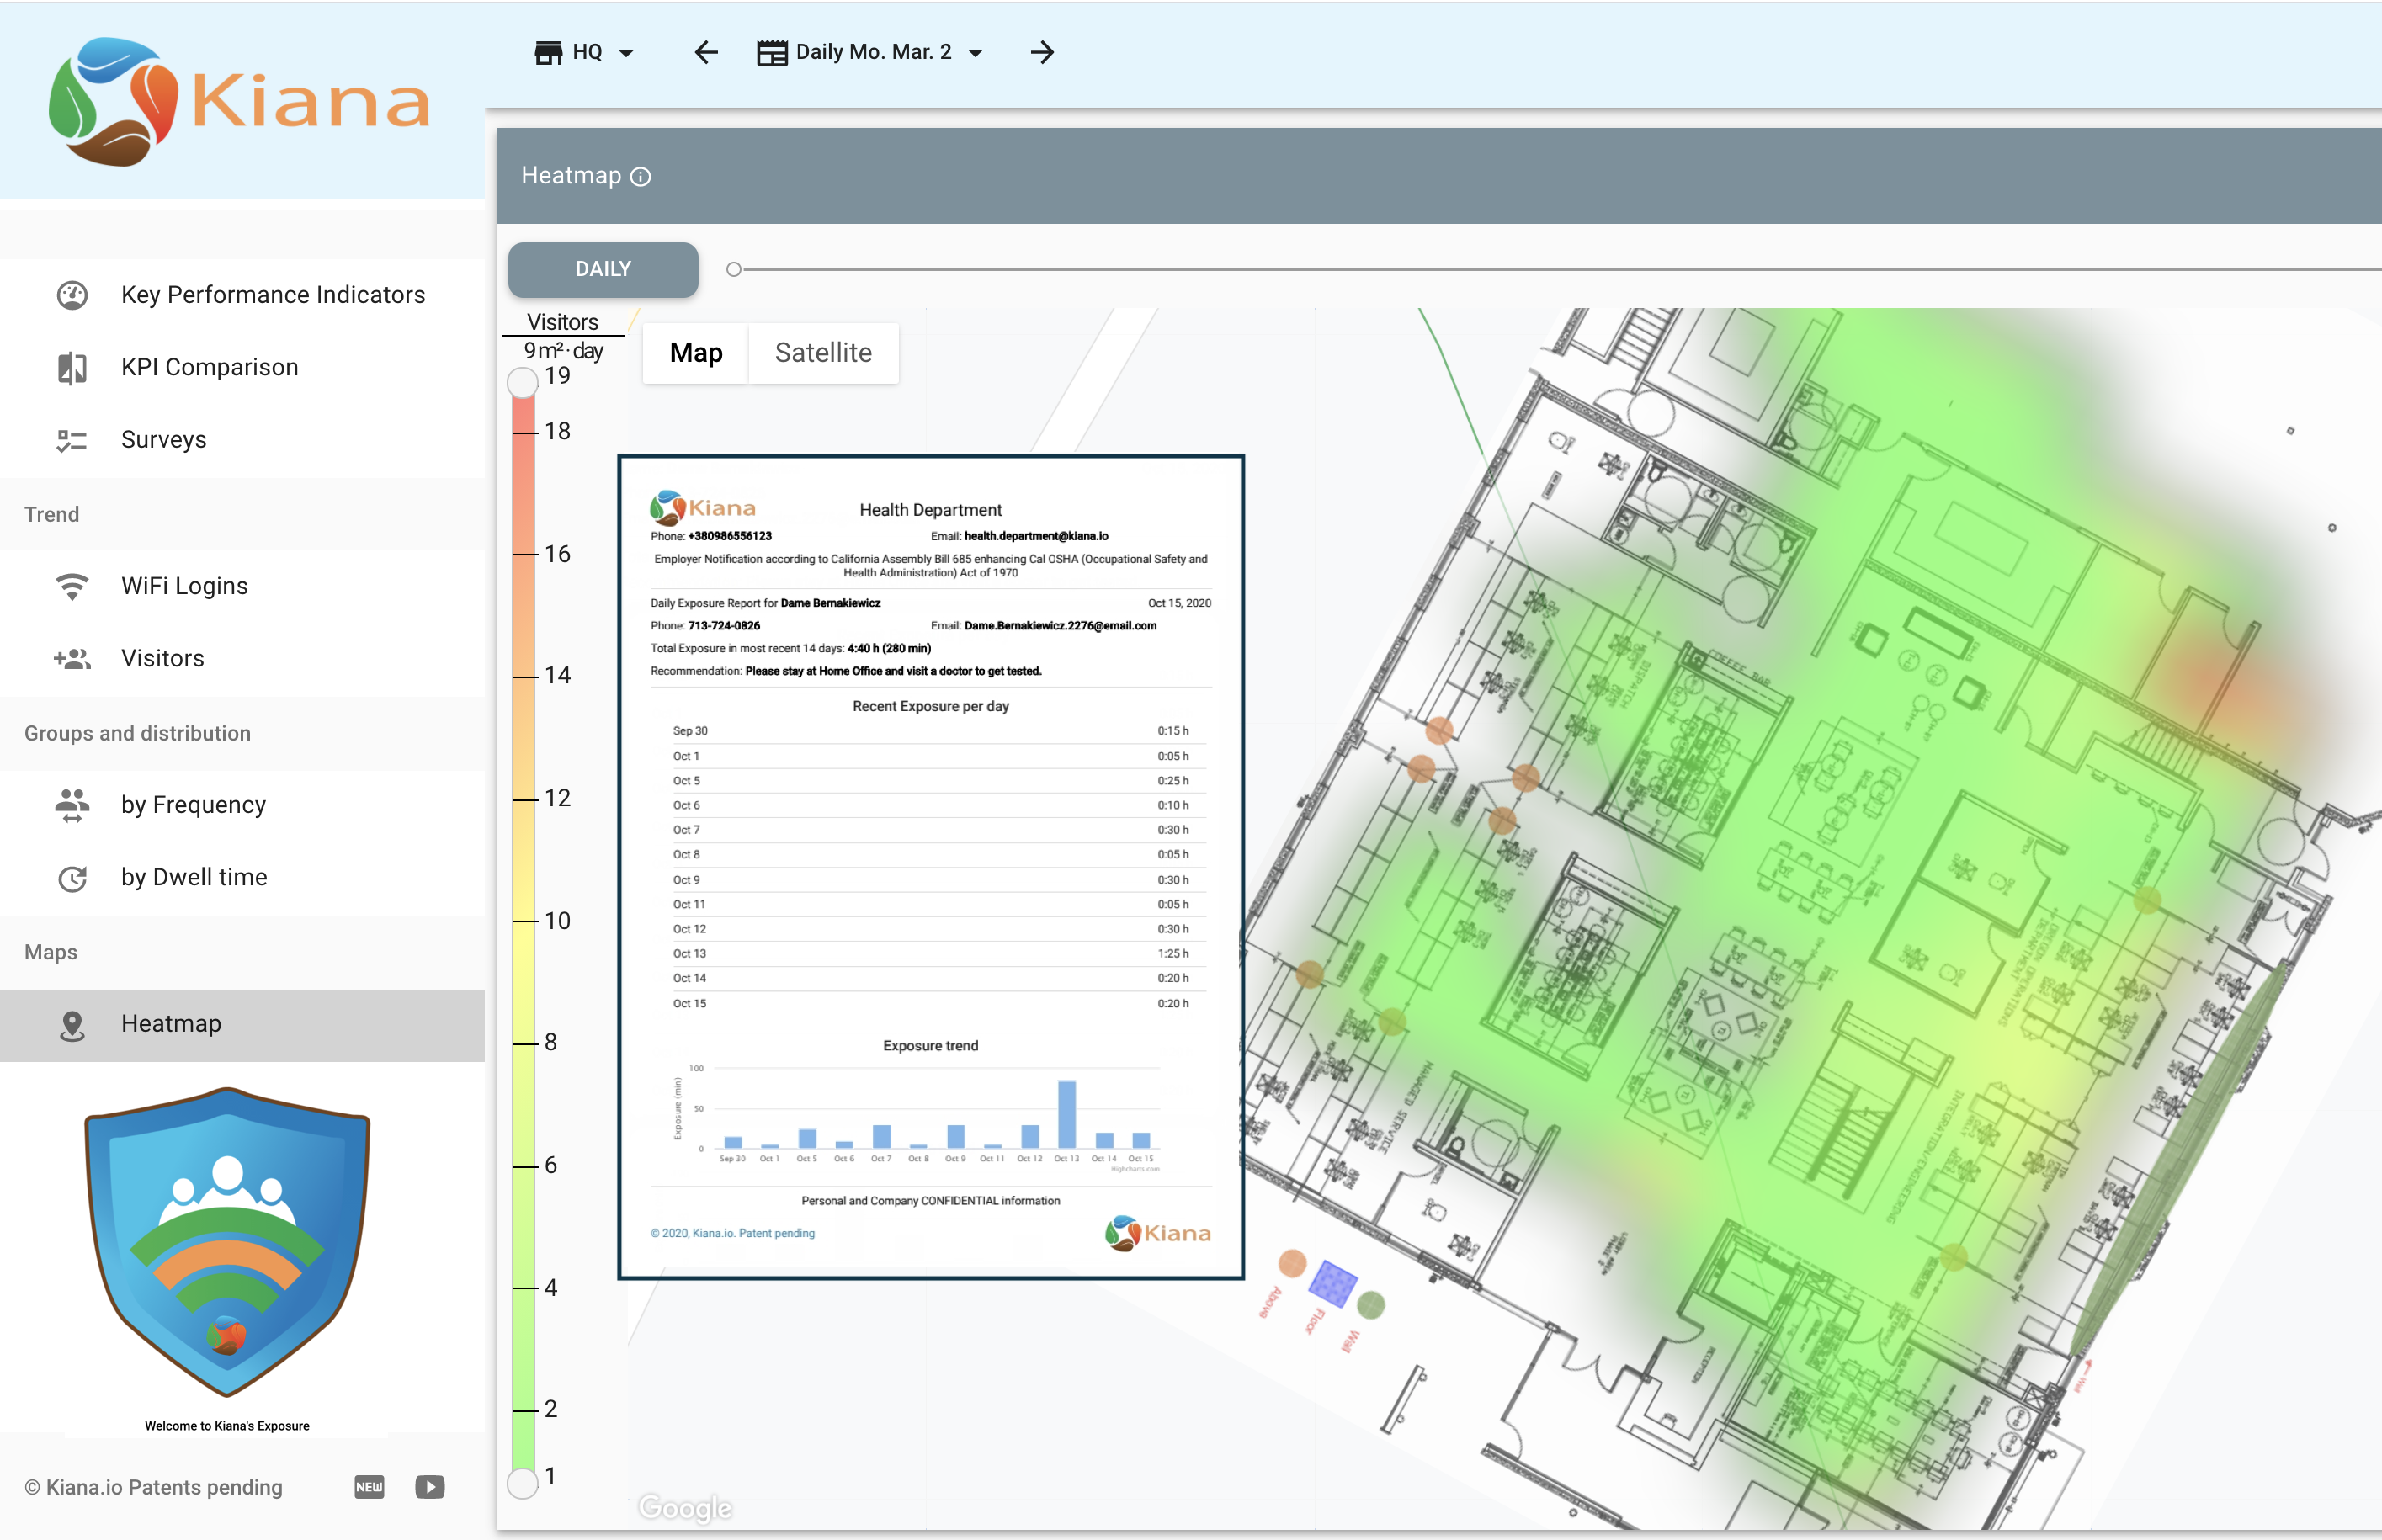The height and width of the screenshot is (1540, 2382).
Task: Click the WiFi signal icon
Action: tap(72, 586)
